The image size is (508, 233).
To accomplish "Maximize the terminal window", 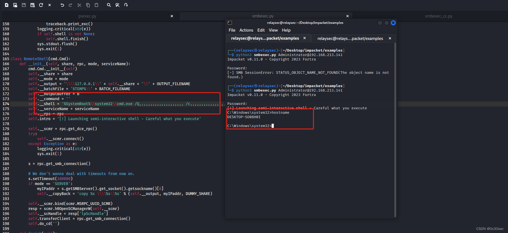I will [387, 23].
